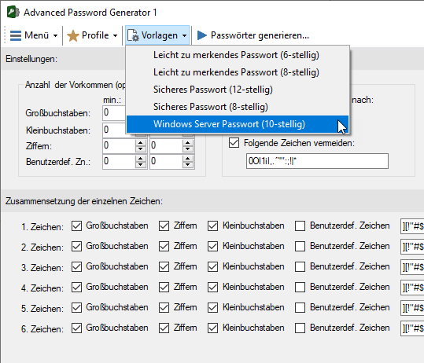Viewport: 424px width, 363px height.
Task: Edit custom characters field for 1. Zeichen
Action: tap(412, 226)
